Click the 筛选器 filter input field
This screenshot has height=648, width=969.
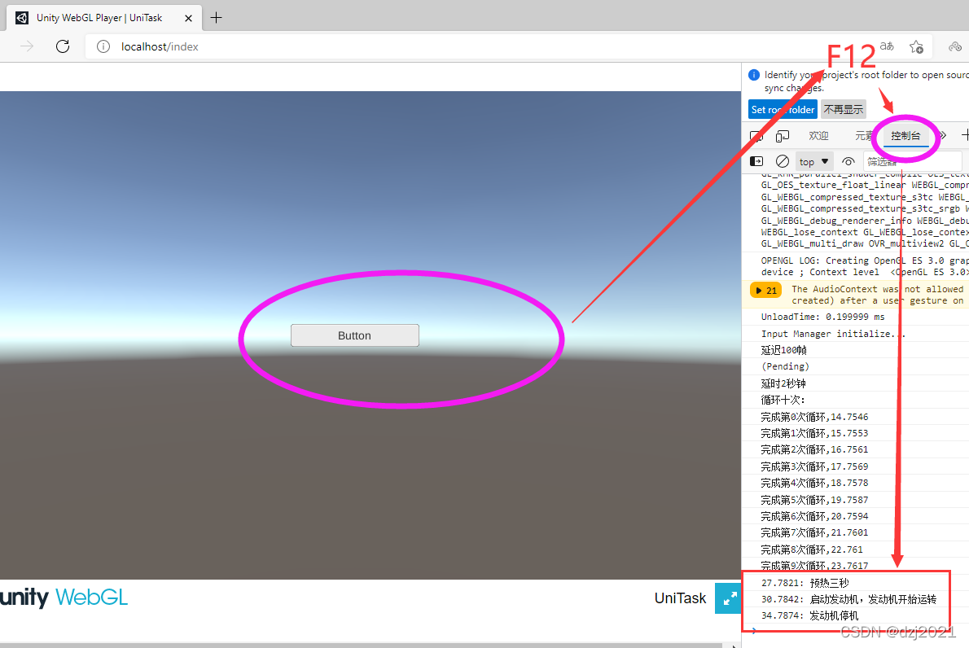[912, 161]
